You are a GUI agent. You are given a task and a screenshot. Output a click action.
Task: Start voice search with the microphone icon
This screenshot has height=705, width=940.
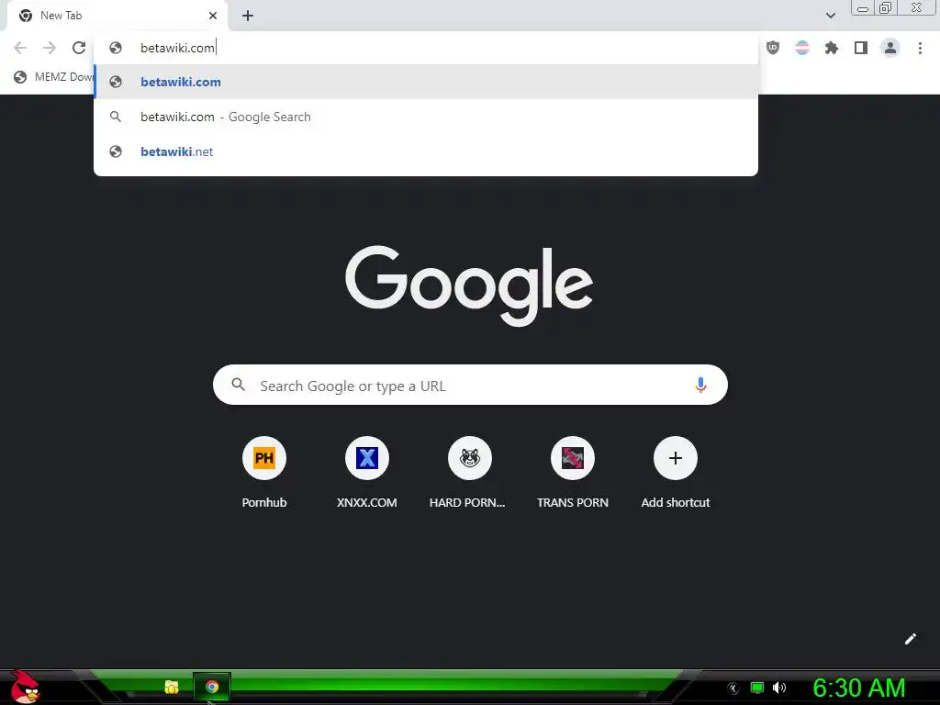[x=700, y=385]
